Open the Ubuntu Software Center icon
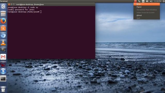This screenshot has height=93, width=165. pos(3,28)
